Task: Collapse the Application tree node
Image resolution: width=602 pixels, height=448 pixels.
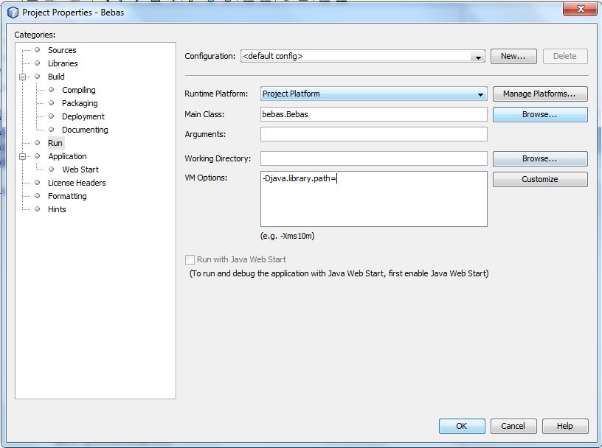Action: click(x=22, y=156)
